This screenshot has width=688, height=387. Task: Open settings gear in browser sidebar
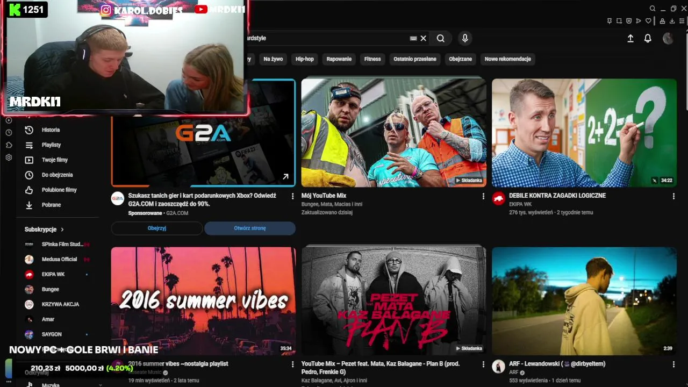tap(9, 157)
